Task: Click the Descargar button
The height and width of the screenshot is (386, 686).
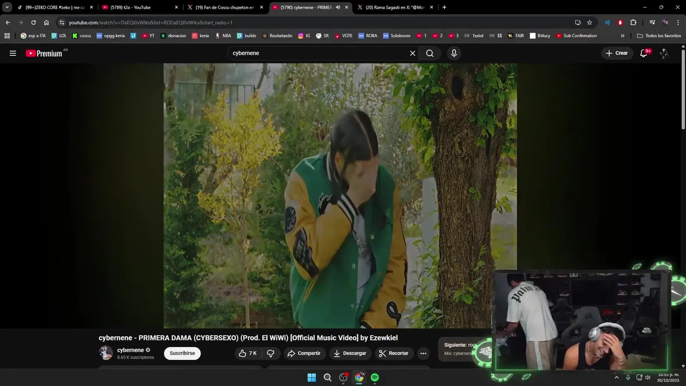Action: (350, 353)
